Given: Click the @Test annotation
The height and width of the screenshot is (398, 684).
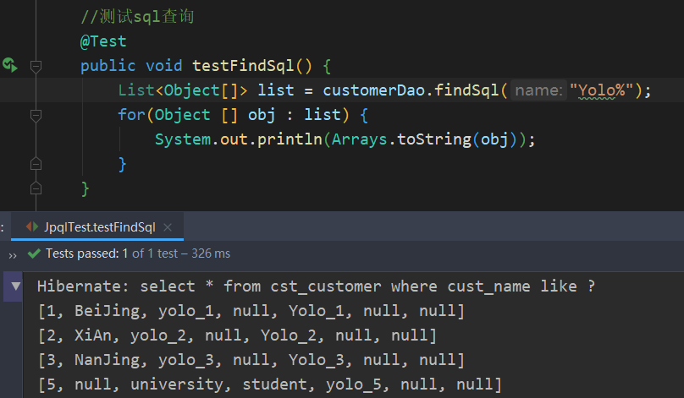Looking at the screenshot, I should click(x=103, y=41).
